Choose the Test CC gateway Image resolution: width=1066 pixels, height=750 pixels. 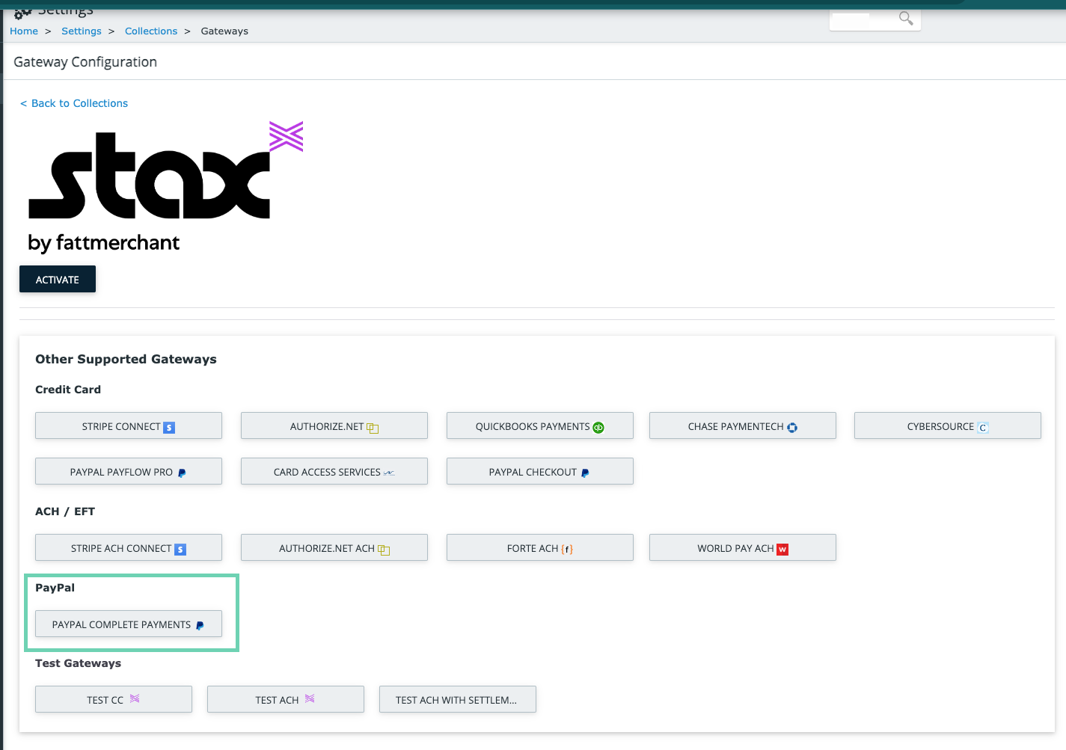114,699
